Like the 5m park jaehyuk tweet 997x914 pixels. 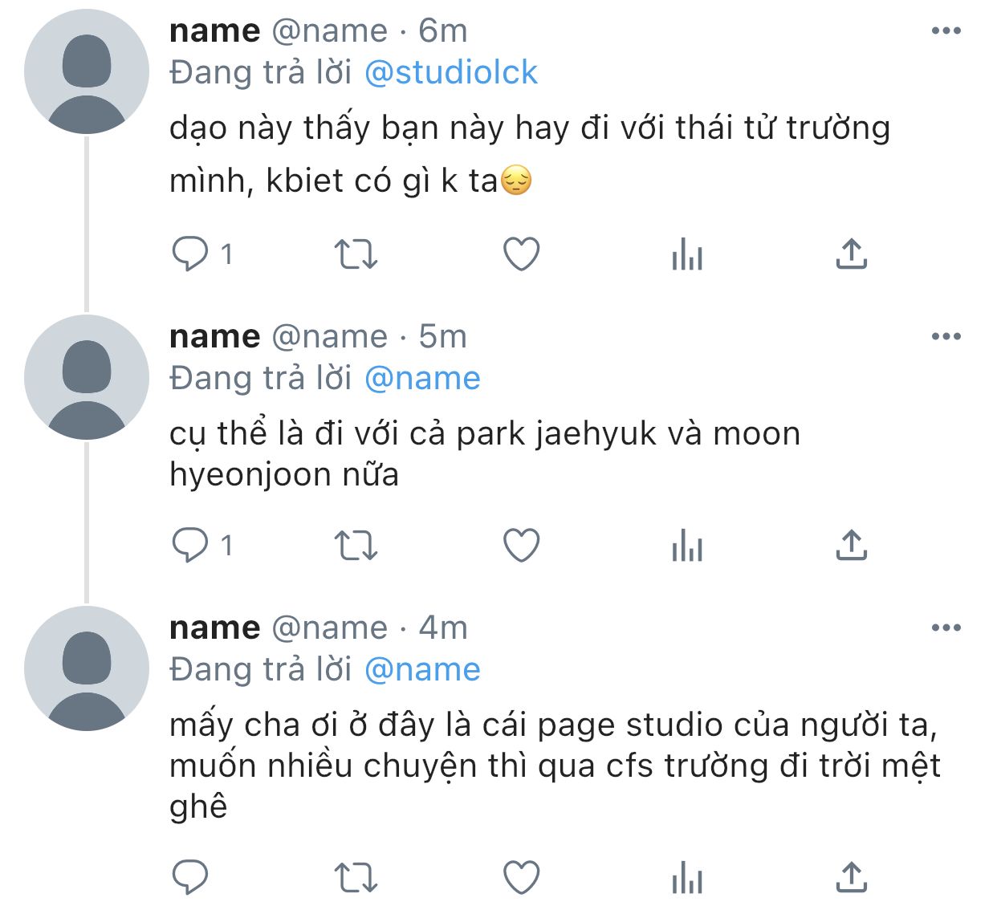tap(522, 546)
